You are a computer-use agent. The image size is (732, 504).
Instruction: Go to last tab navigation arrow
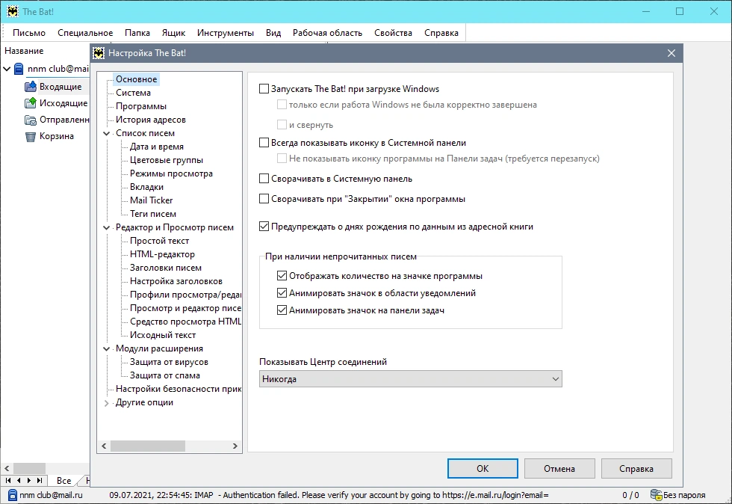pos(40,480)
